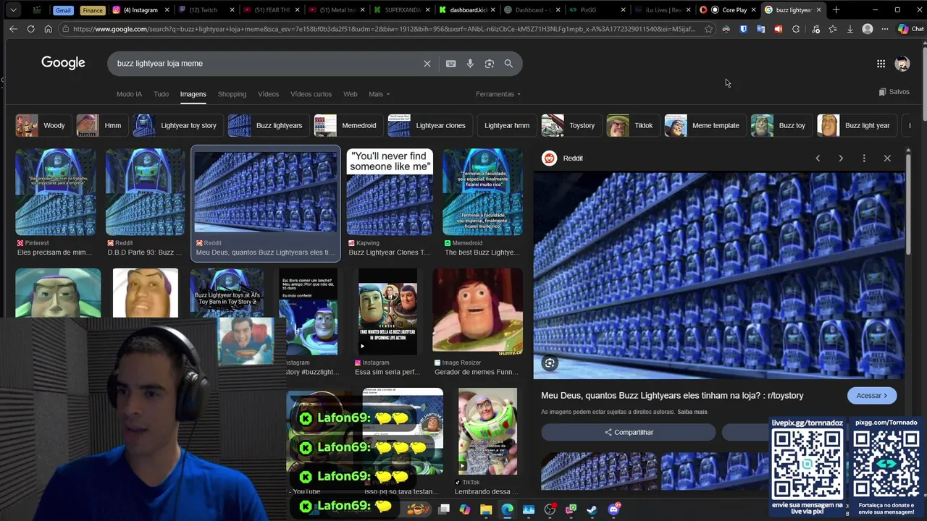Select the Web search tab
The image size is (927, 521).
(x=350, y=94)
